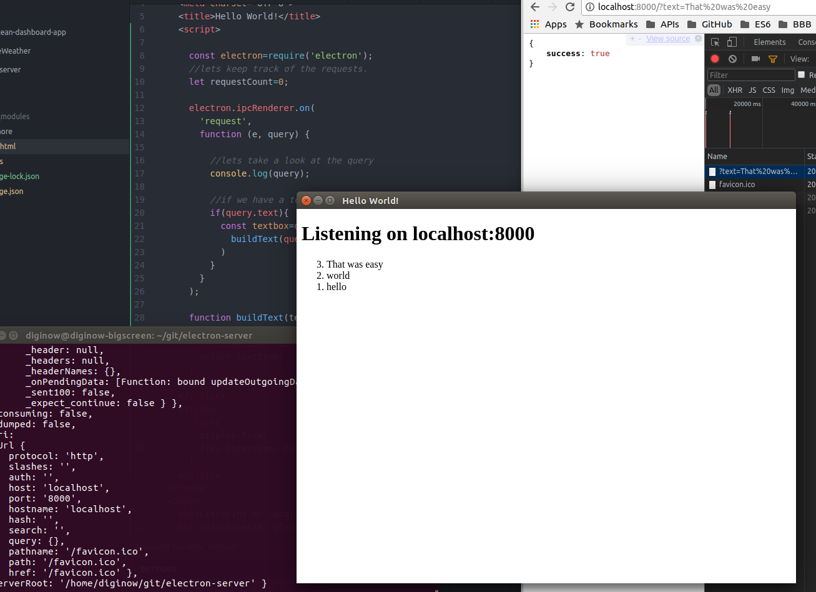Image resolution: width=816 pixels, height=592 pixels.
Task: Expand the BBB bookmark folder
Action: (x=795, y=24)
